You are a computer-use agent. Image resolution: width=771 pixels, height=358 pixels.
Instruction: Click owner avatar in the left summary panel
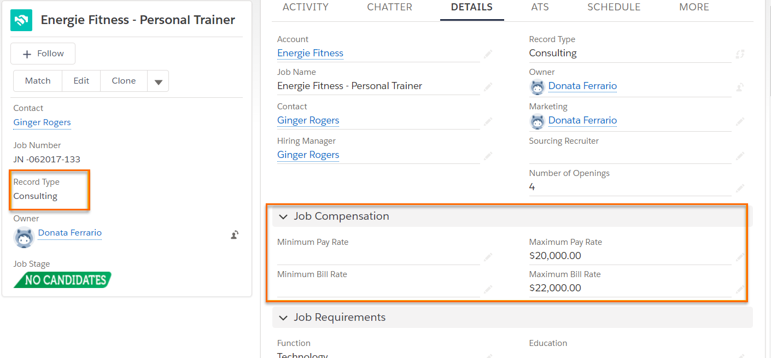point(24,238)
